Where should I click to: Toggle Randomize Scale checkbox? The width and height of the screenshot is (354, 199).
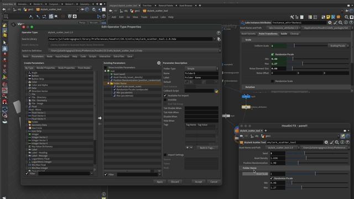point(272,81)
